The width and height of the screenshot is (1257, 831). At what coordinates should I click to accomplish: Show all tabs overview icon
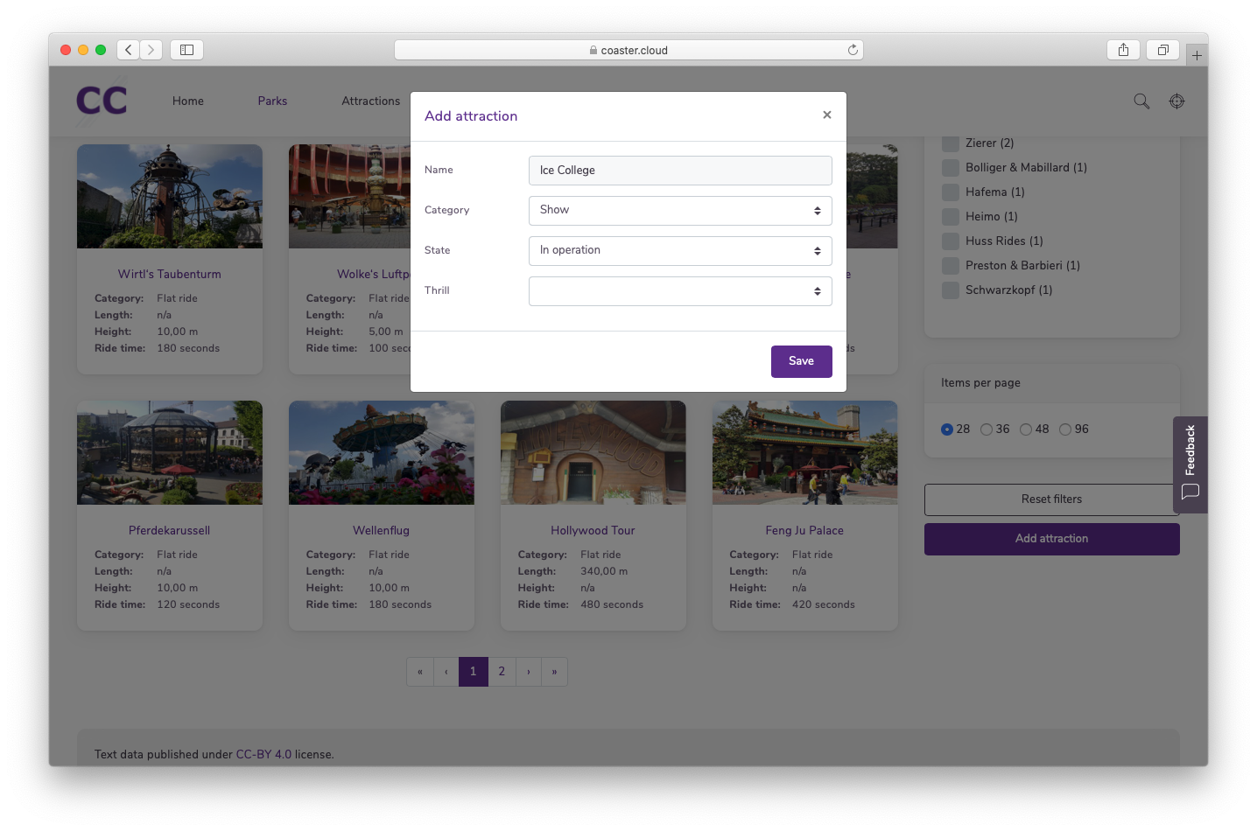click(x=1163, y=50)
